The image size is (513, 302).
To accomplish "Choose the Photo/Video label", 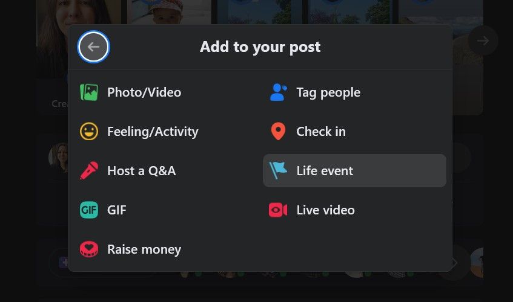I will pyautogui.click(x=144, y=92).
